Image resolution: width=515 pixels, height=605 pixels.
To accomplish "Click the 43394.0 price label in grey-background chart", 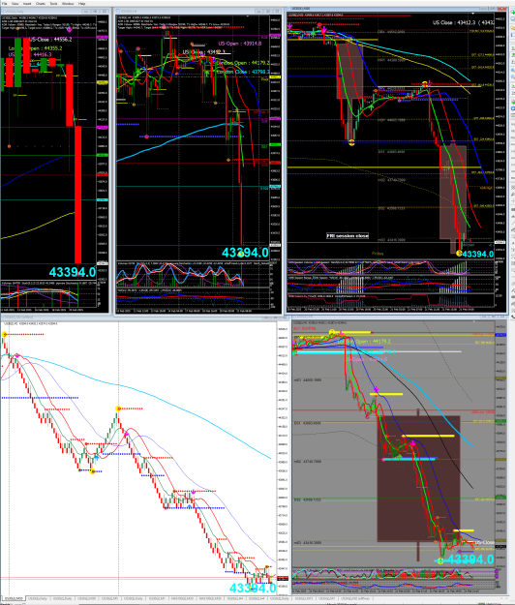I will click(x=470, y=560).
